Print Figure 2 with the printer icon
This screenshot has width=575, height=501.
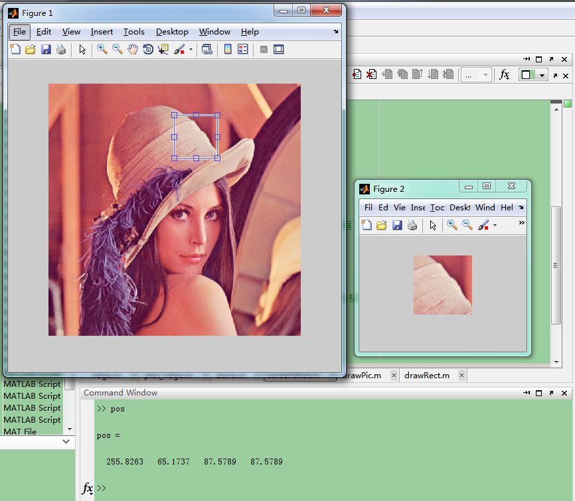(x=412, y=225)
